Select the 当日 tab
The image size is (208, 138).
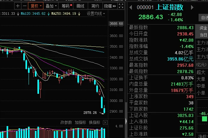203,35
